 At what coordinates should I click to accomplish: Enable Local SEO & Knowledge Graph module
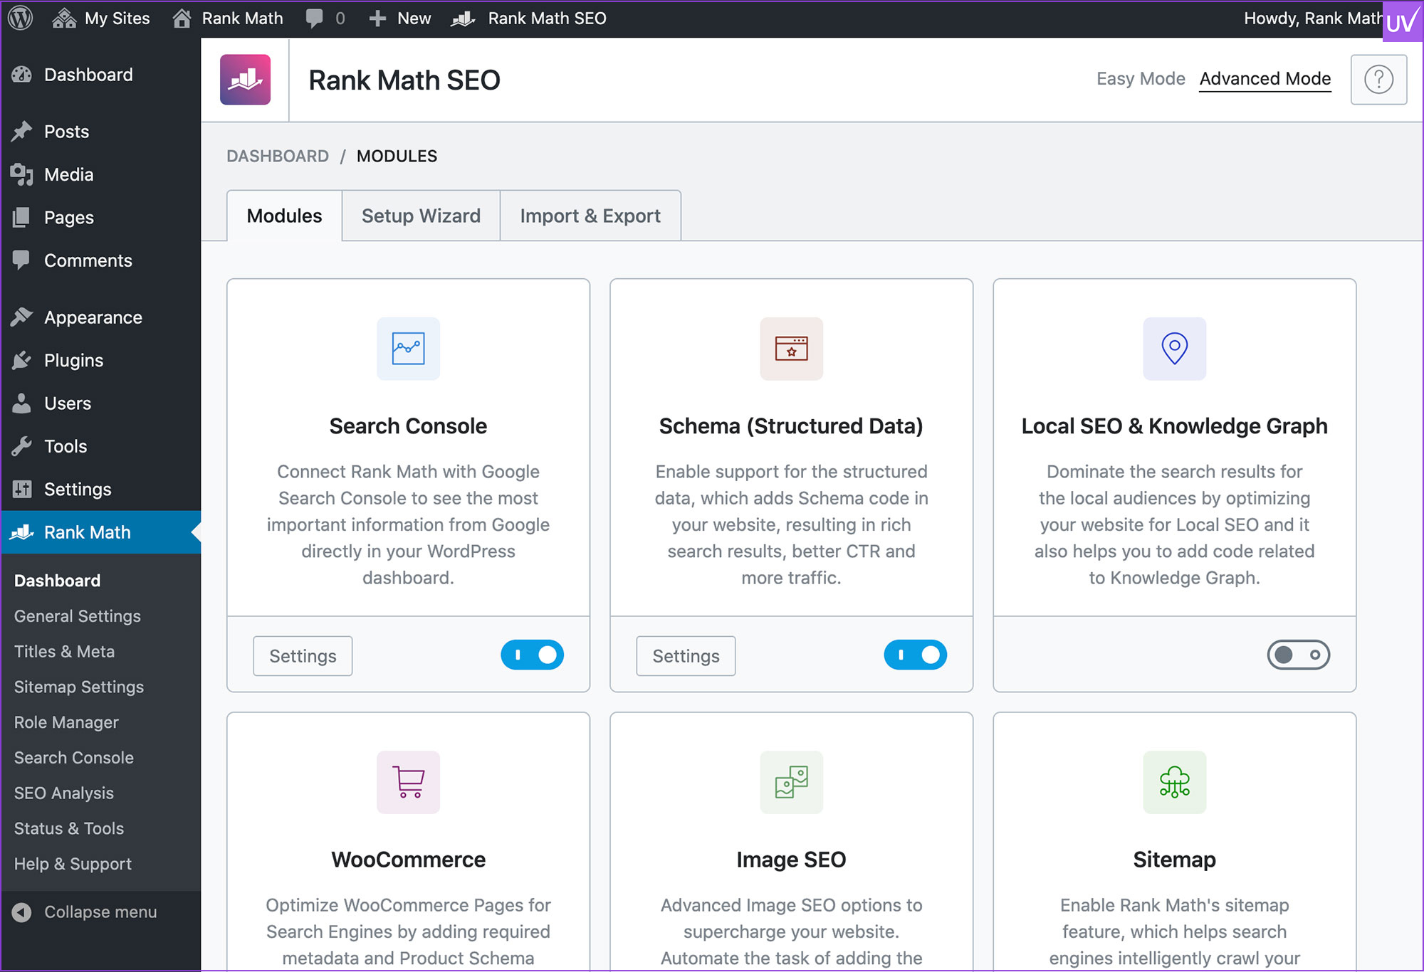tap(1299, 655)
